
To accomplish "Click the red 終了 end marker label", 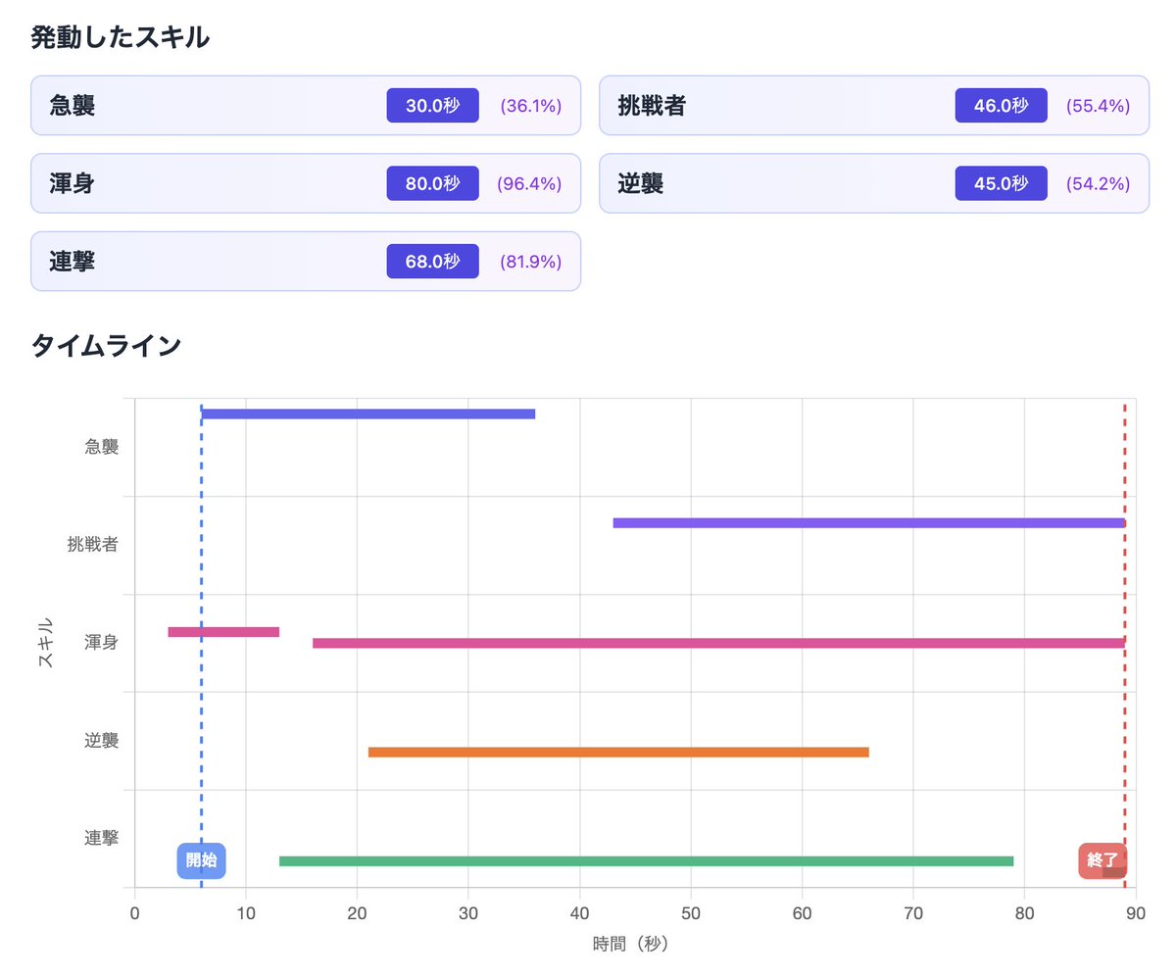I will 1102,860.
